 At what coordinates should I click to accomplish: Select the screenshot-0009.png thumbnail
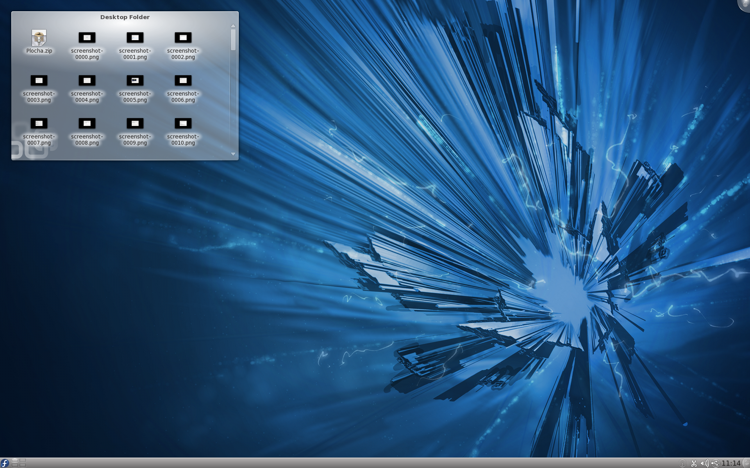click(x=135, y=123)
